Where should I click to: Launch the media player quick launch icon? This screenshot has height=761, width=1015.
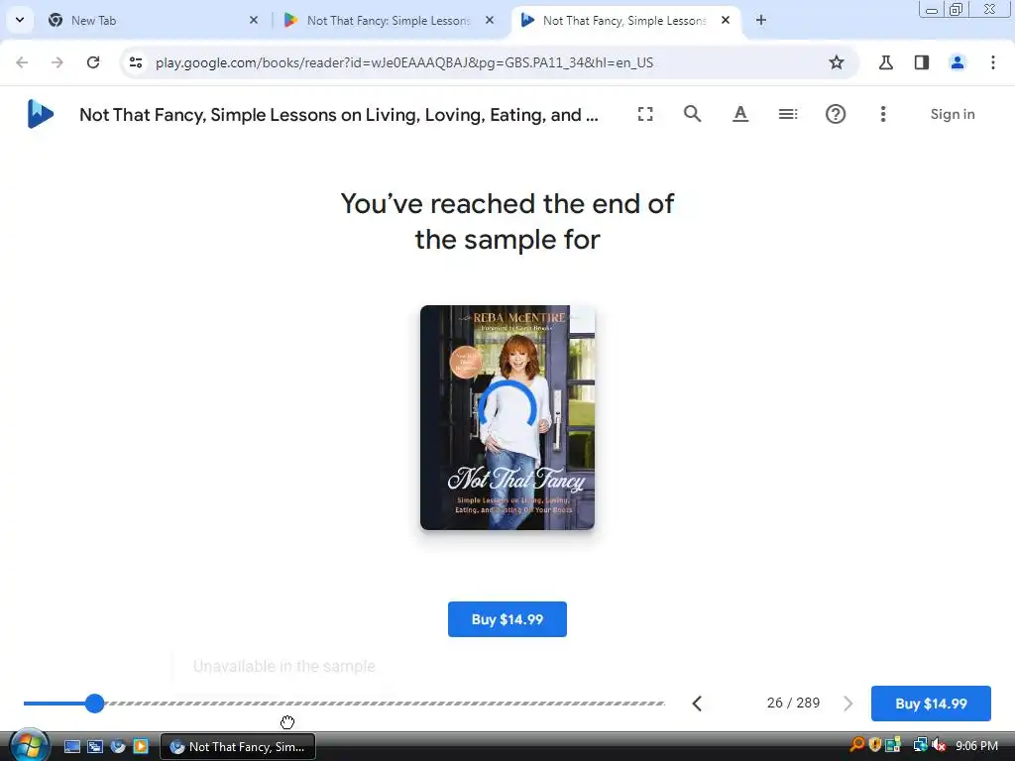click(x=140, y=746)
